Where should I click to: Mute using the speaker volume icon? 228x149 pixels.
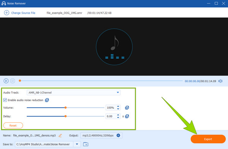pyautogui.click(x=220, y=81)
